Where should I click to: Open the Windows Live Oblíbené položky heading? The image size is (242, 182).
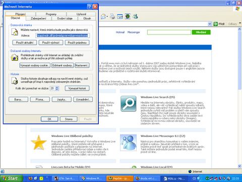72,136
